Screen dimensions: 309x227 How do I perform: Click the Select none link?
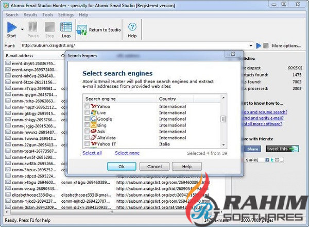[x=127, y=153]
